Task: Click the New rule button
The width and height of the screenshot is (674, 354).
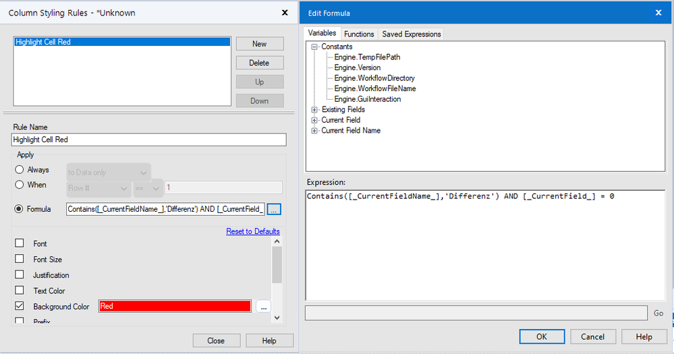Action: click(260, 44)
